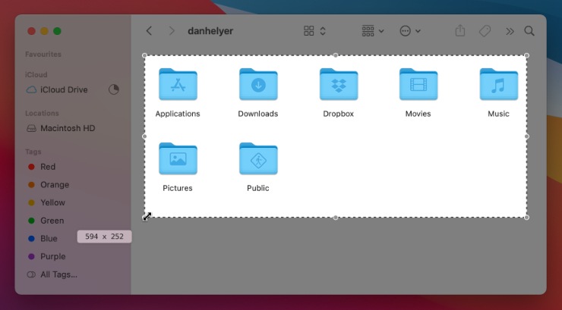
Task: Click the red tag colour dot
Action: point(31,167)
